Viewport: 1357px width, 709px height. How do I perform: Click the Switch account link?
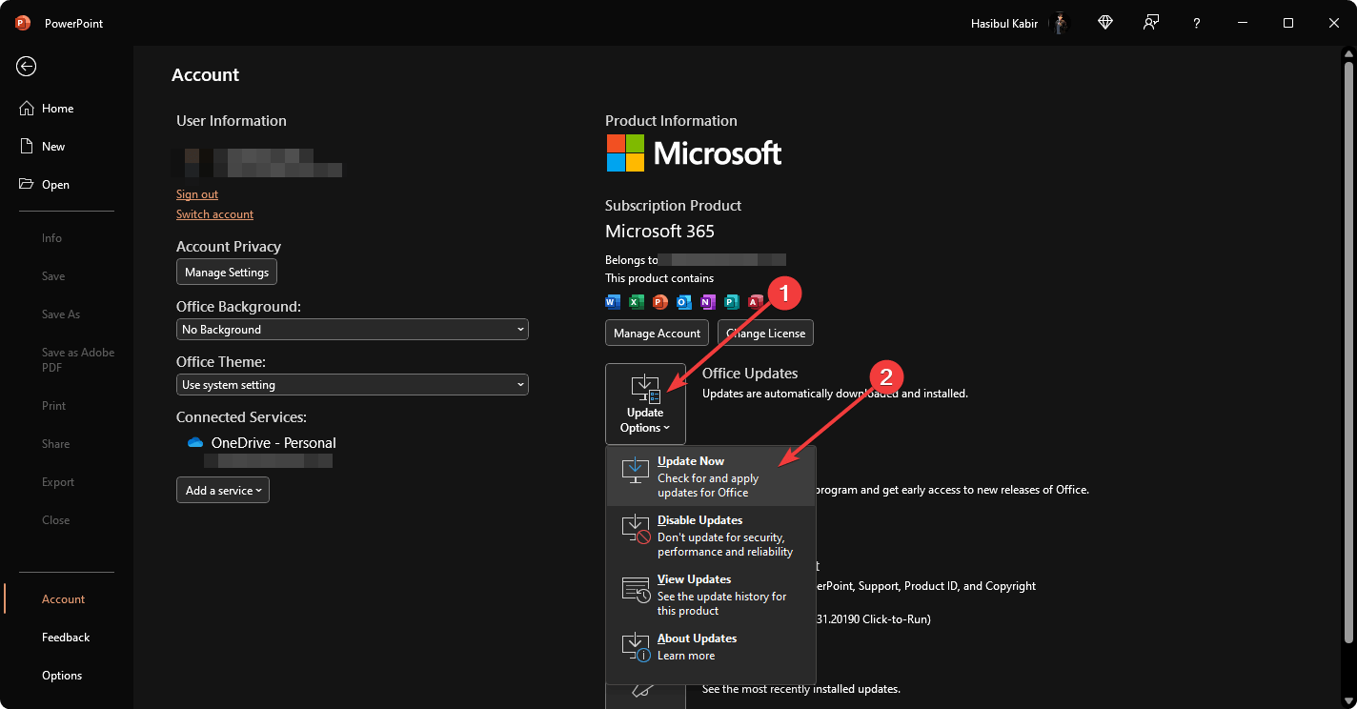(214, 214)
